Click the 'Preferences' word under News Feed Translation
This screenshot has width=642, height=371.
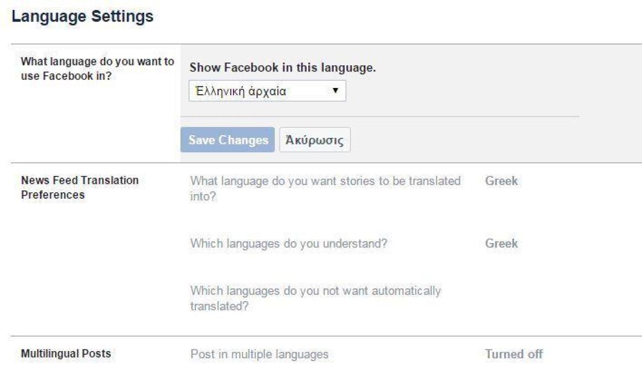pyautogui.click(x=53, y=195)
